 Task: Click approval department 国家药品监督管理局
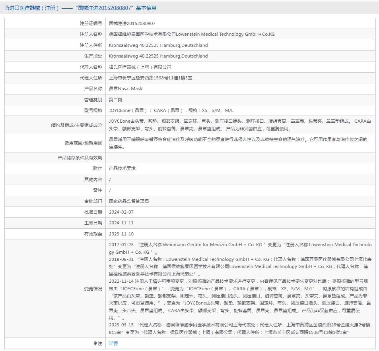point(129,201)
